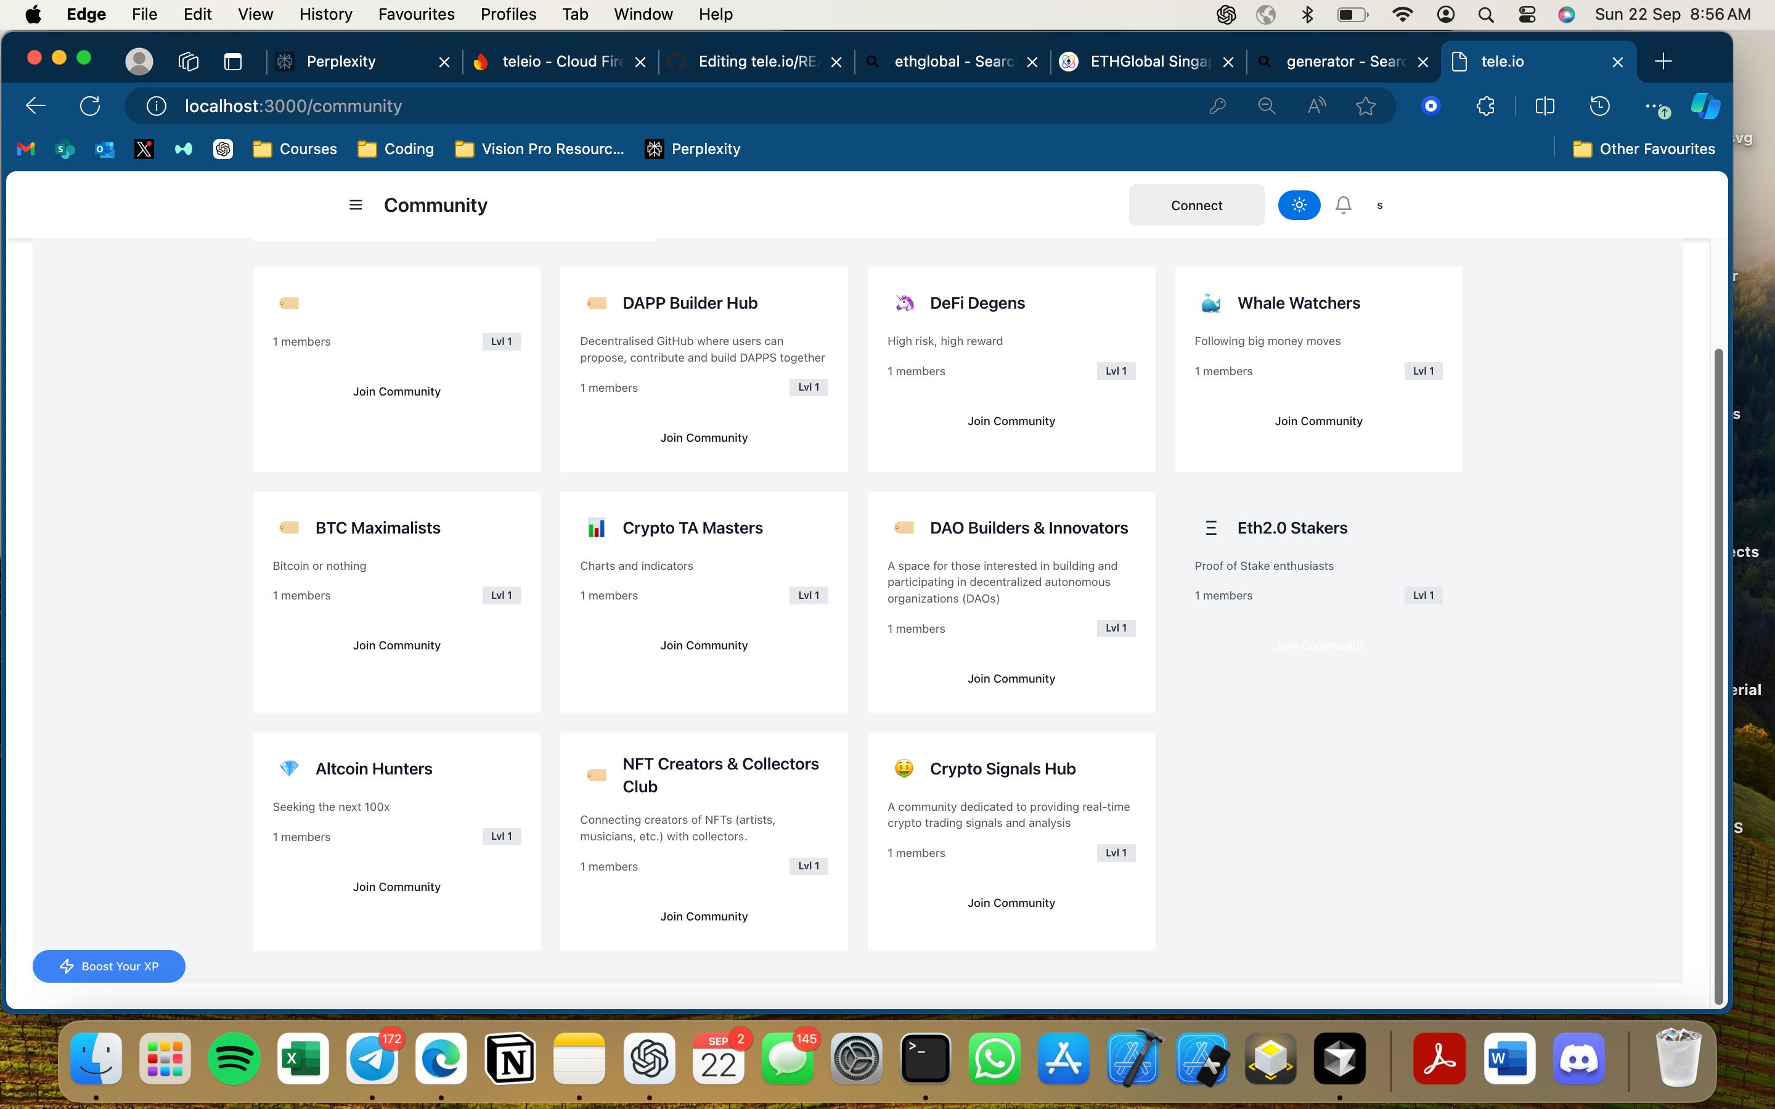Click the read aloud icon
1775x1109 pixels.
point(1316,105)
